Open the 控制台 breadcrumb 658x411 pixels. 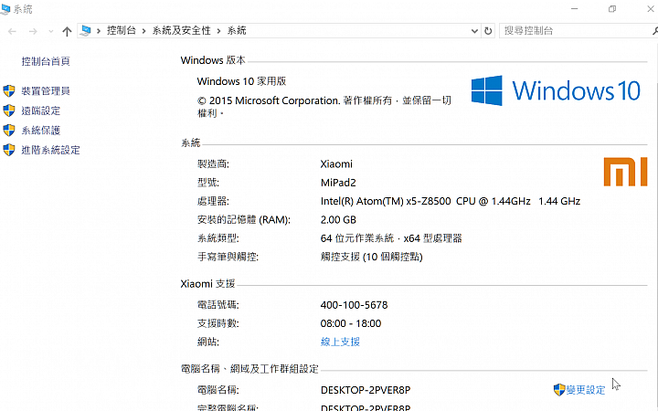point(122,30)
